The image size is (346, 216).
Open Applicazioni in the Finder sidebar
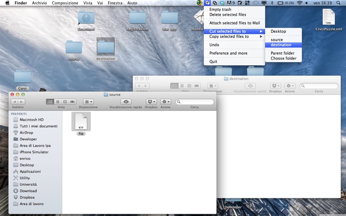tap(30, 171)
